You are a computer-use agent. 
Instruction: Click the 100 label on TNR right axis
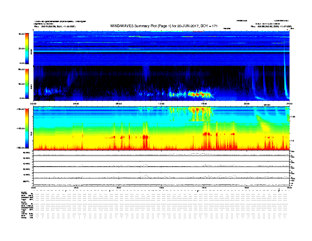[x=293, y=117]
